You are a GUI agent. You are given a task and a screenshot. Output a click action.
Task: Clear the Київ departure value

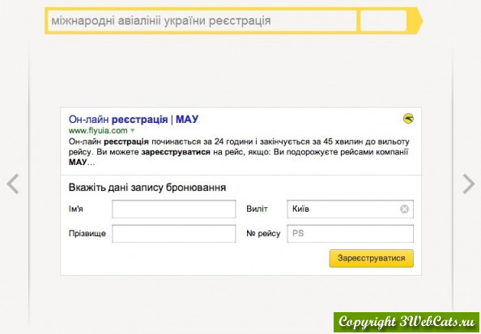point(404,209)
